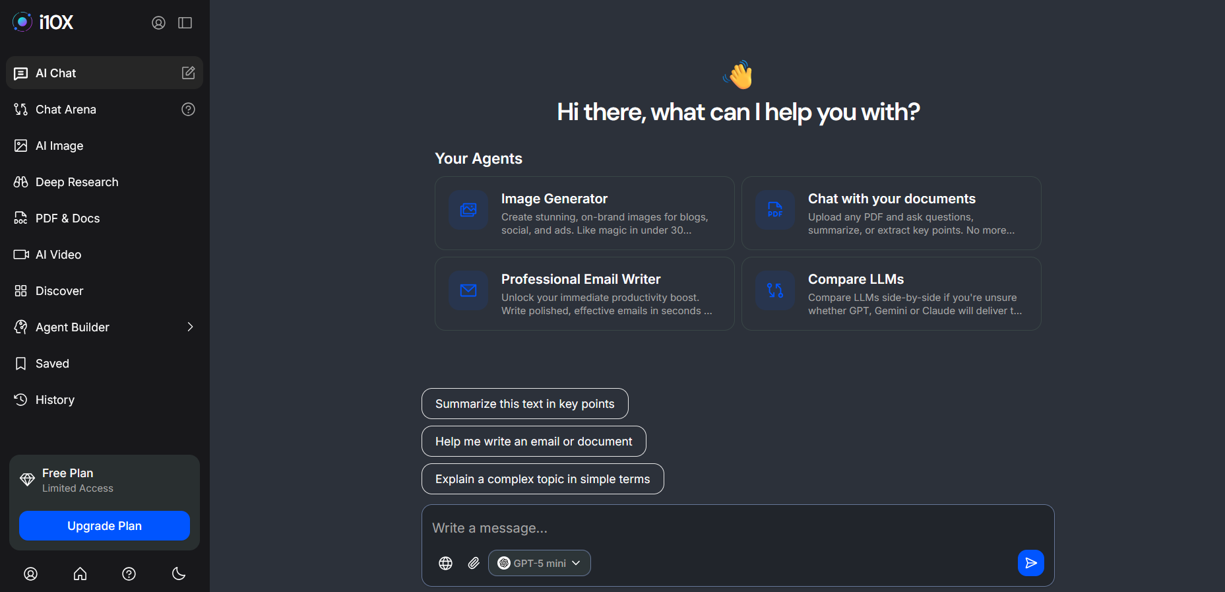Viewport: 1225px width, 592px height.
Task: Collapse the sidebar panel
Action: click(x=185, y=23)
